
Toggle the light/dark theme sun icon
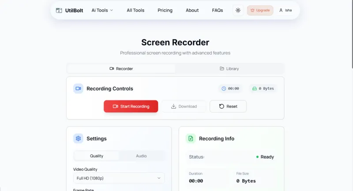(238, 10)
